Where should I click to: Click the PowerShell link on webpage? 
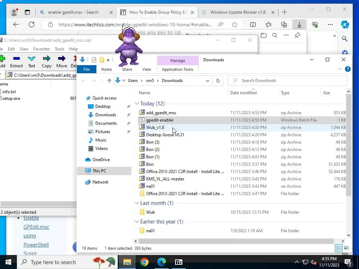[36, 245]
